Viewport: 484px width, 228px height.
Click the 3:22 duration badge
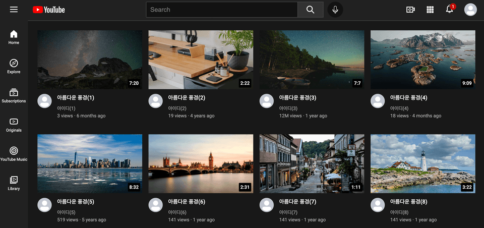[467, 187]
